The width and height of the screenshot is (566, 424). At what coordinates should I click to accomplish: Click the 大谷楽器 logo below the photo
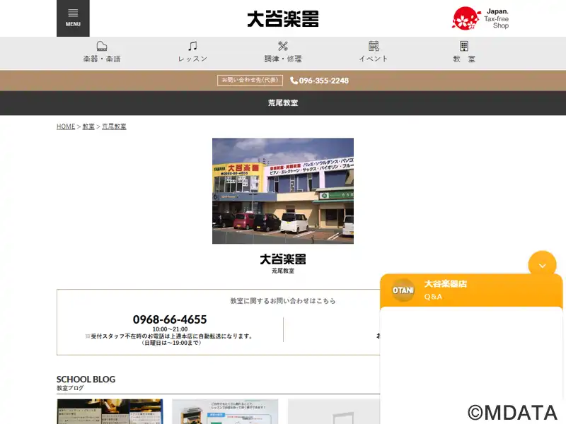click(283, 259)
